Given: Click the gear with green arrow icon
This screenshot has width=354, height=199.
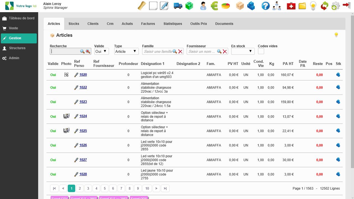Looking at the screenshot, I should pyautogui.click(x=335, y=6).
